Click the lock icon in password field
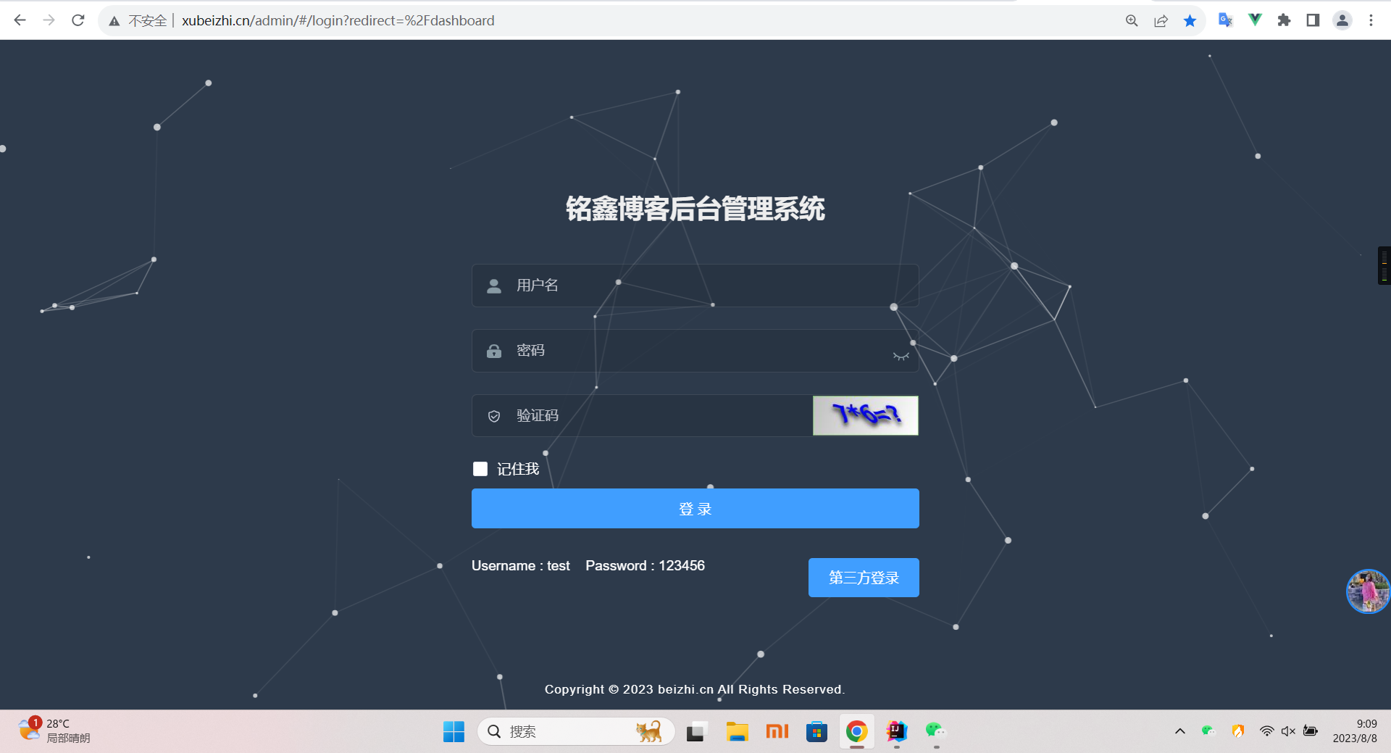The image size is (1391, 753). (494, 351)
